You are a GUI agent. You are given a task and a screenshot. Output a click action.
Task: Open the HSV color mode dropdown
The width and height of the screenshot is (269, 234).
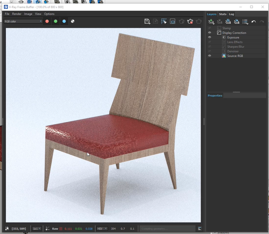102,229
